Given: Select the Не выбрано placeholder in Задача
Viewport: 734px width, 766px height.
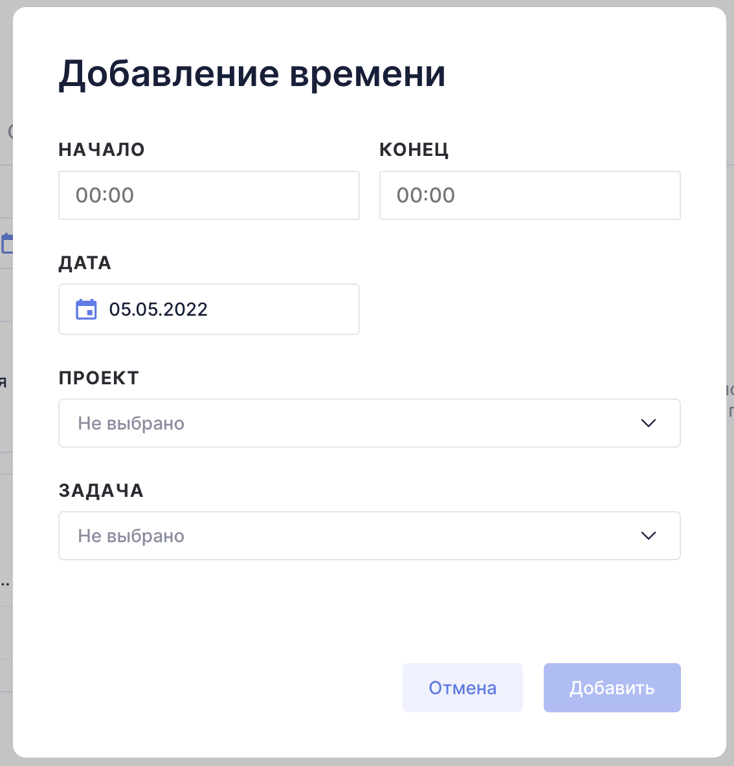Looking at the screenshot, I should coord(131,536).
